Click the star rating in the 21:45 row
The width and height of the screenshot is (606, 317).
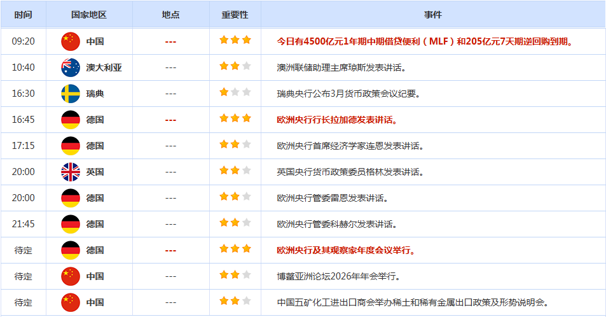(235, 223)
